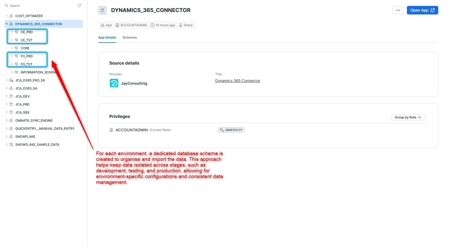This screenshot has height=246, width=449.
Task: Click the refresh icon next to Search
Action: click(79, 6)
